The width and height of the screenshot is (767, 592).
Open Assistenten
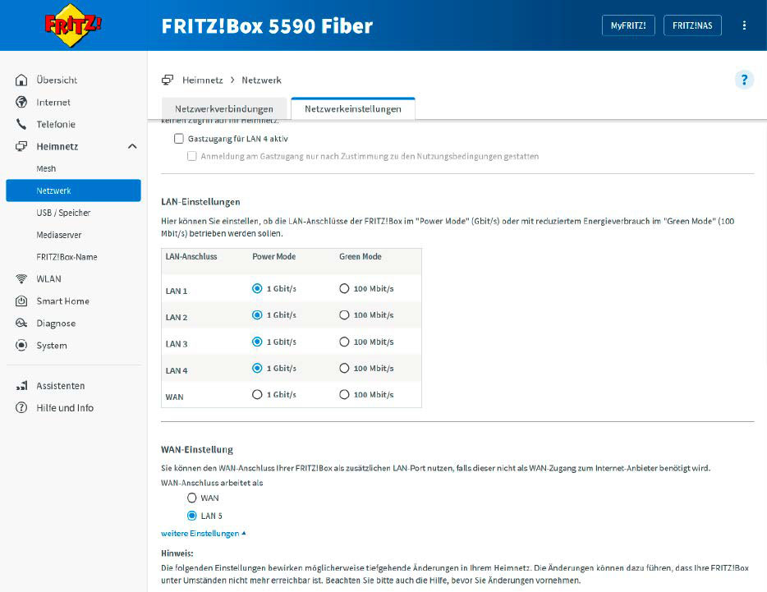pos(60,386)
